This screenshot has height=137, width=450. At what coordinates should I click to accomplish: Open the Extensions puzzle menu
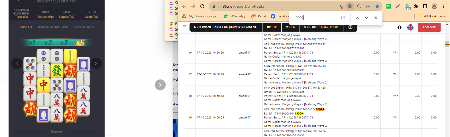pyautogui.click(x=416, y=6)
